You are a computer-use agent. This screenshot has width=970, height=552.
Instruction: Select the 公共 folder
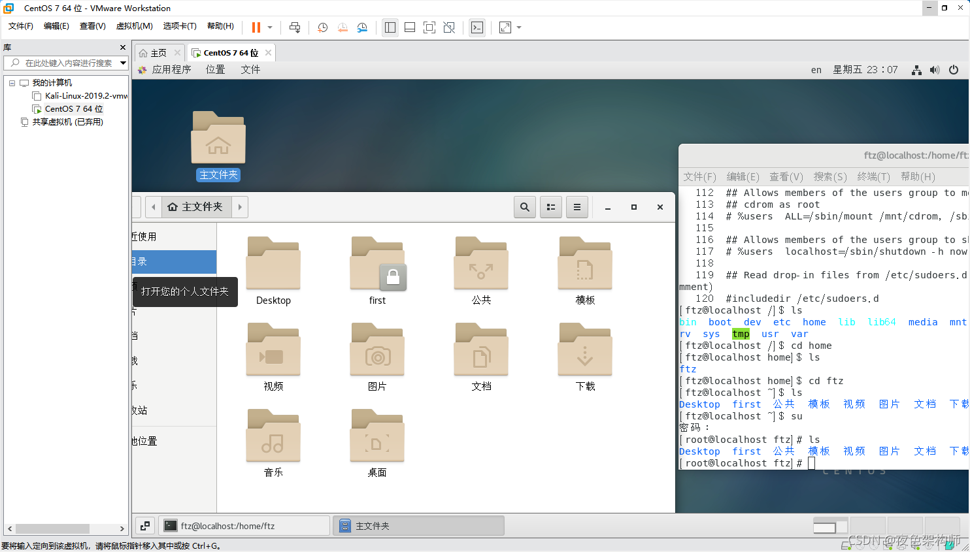pos(481,271)
